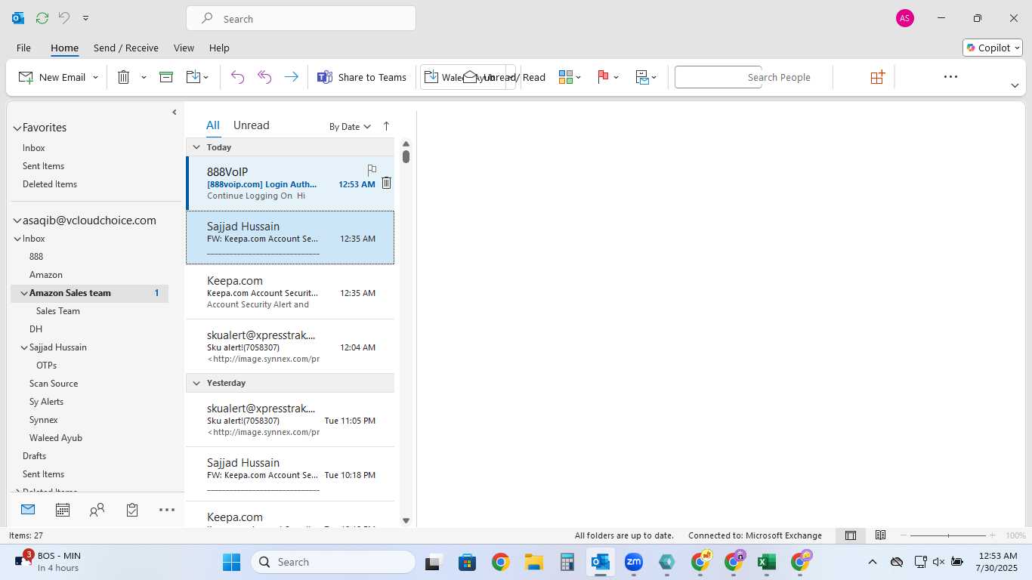
Task: Click the Search People field
Action: pos(718,77)
